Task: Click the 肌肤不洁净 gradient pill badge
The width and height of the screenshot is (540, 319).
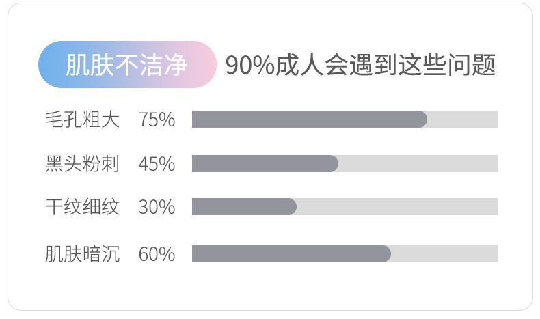Action: point(126,65)
